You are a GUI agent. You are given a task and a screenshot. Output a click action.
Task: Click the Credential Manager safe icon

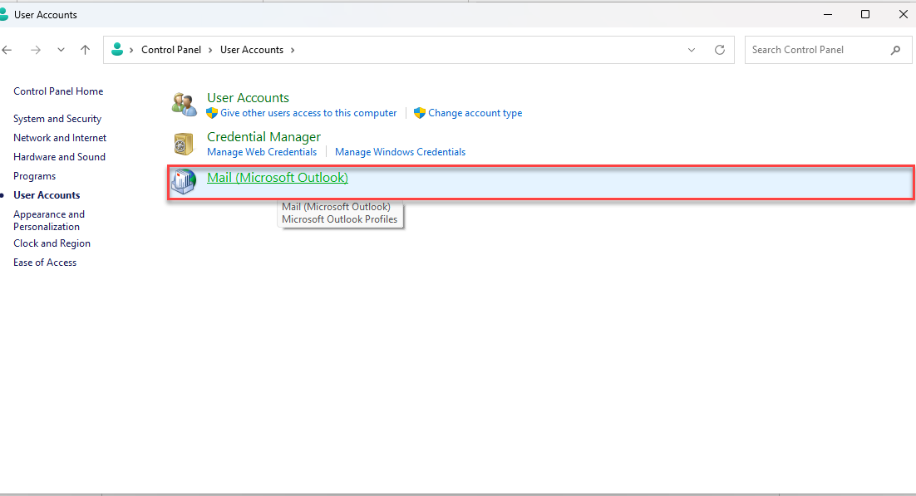tap(183, 144)
